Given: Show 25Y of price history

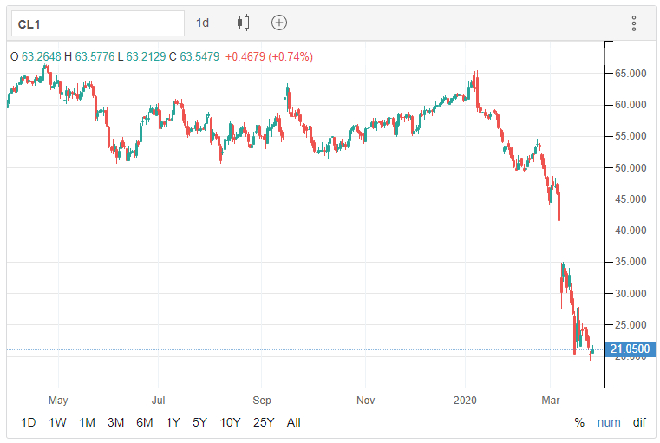Looking at the screenshot, I should [264, 422].
